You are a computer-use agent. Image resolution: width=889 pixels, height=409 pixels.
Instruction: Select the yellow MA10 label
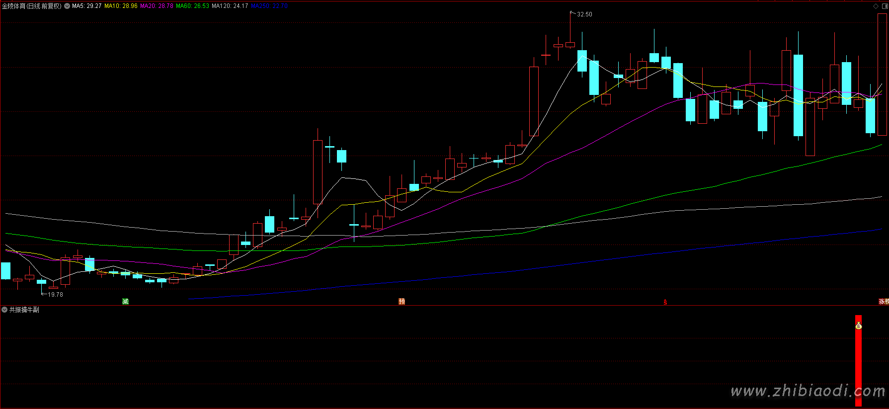click(x=121, y=6)
